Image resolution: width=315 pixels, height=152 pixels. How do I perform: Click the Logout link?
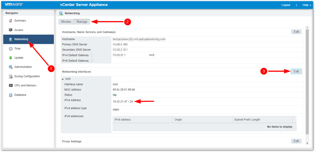pyautogui.click(x=286, y=5)
